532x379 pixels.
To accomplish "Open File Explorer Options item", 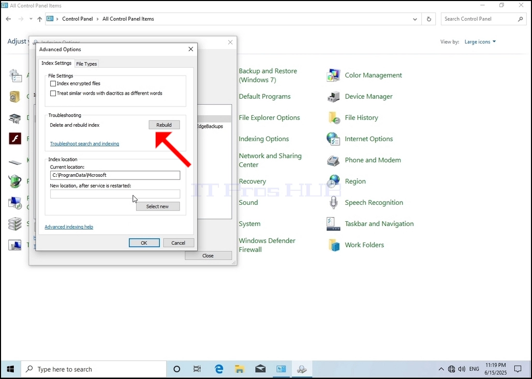I will coord(270,118).
